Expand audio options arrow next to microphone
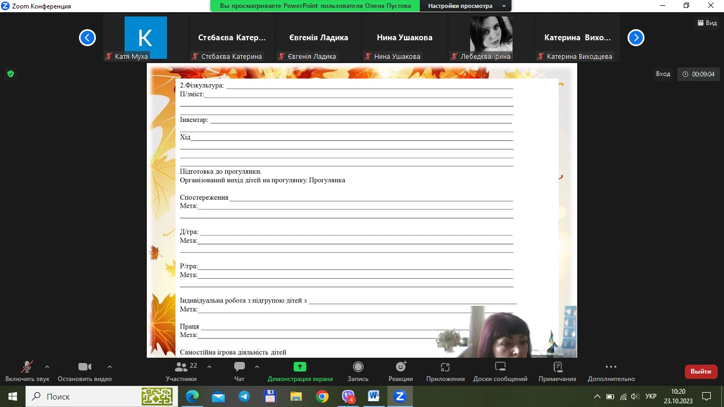 (47, 367)
